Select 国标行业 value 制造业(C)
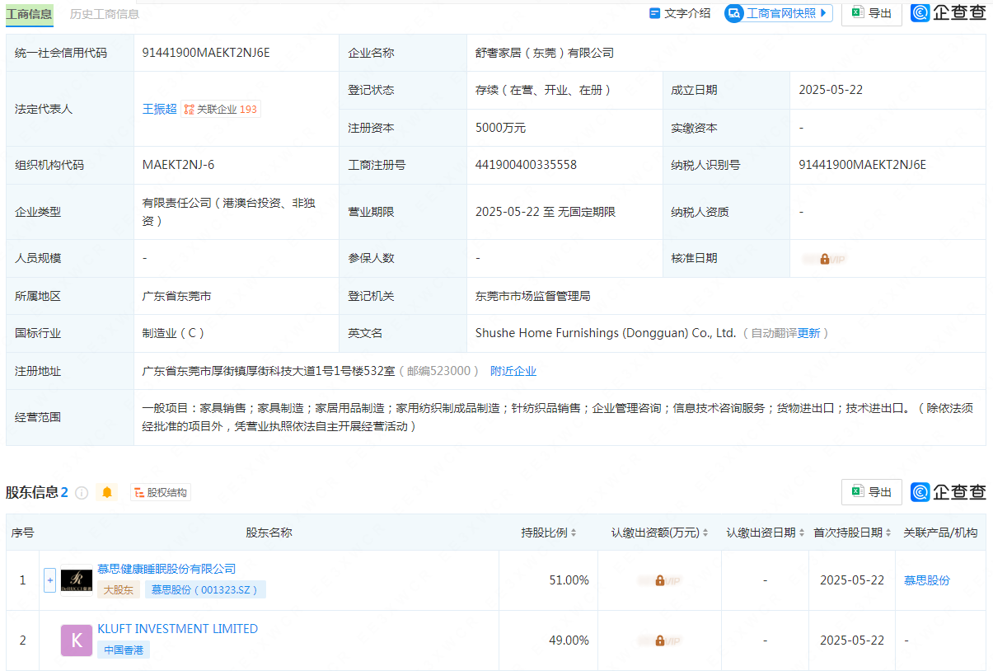993x671 pixels. pyautogui.click(x=174, y=333)
